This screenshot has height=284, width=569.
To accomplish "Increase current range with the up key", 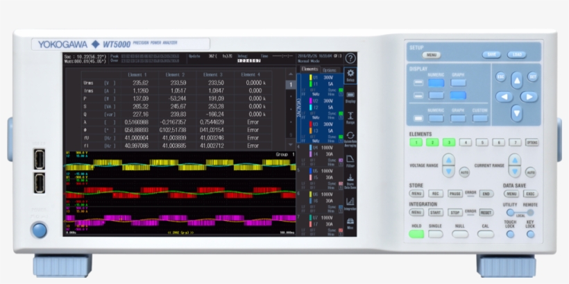I will [x=515, y=160].
